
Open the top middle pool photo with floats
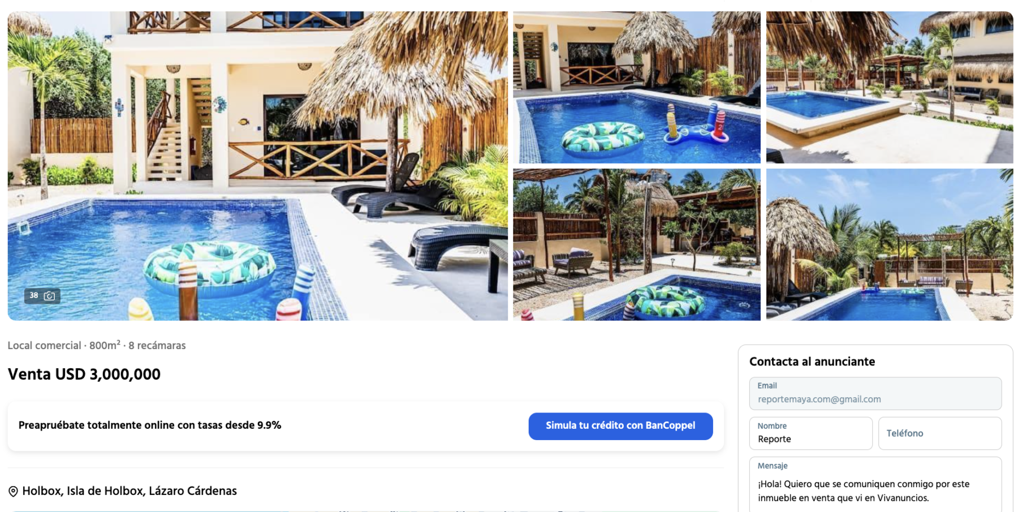pyautogui.click(x=636, y=87)
